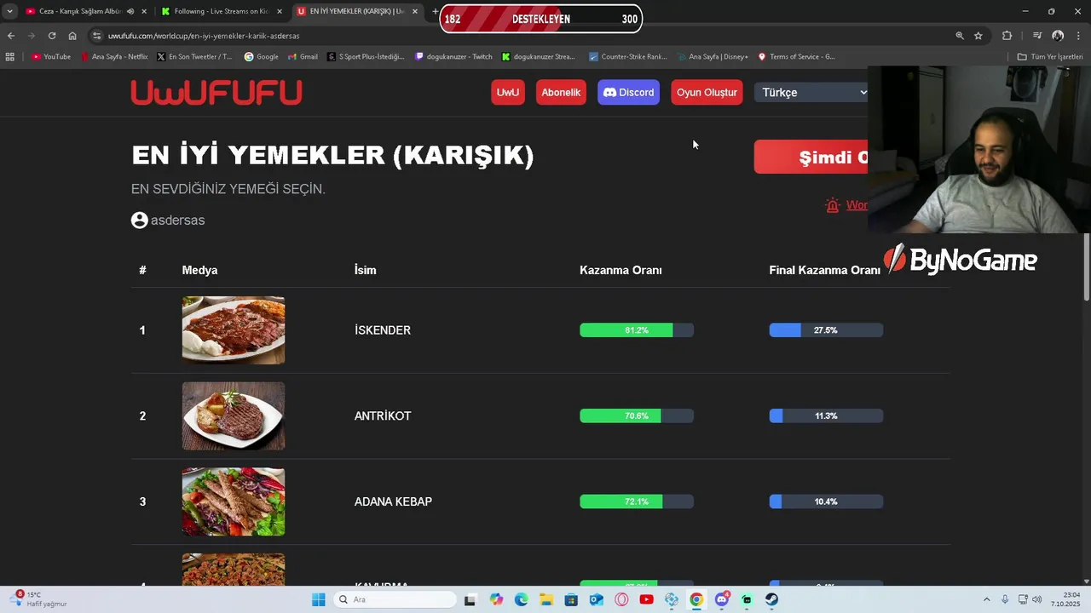Click the browser home icon
This screenshot has height=613, width=1091.
pyautogui.click(x=72, y=36)
